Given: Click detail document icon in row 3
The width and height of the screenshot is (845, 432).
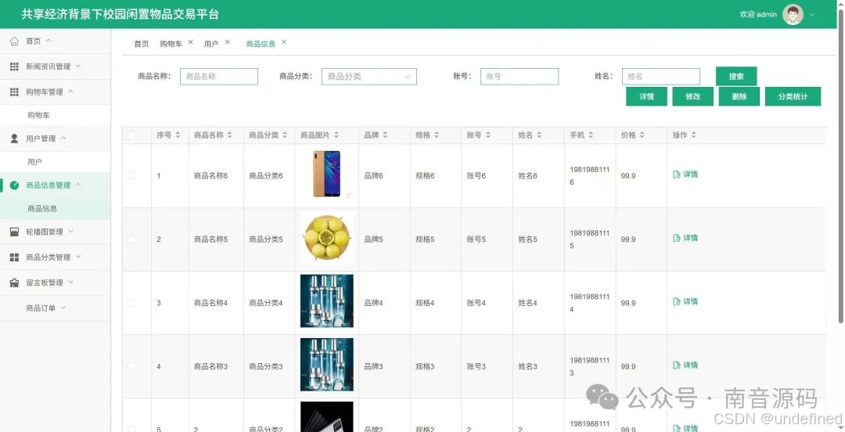Looking at the screenshot, I should (676, 301).
